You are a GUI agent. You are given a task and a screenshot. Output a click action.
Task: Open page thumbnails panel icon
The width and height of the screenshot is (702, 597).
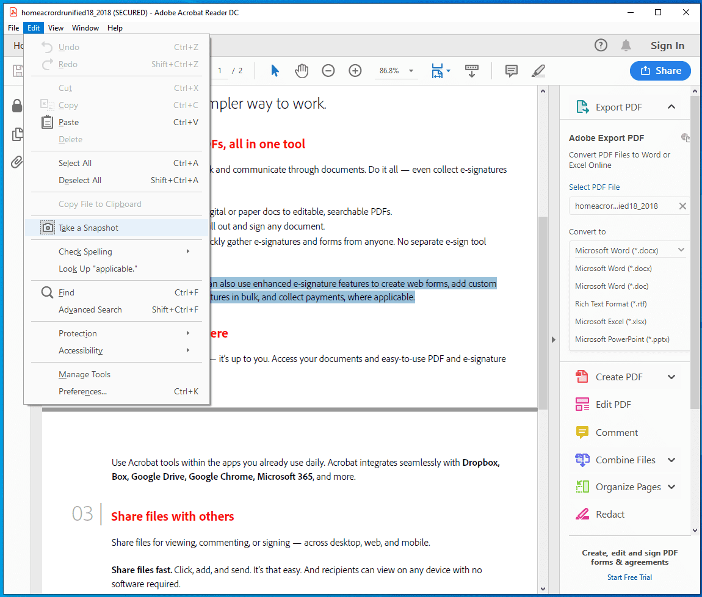point(18,134)
